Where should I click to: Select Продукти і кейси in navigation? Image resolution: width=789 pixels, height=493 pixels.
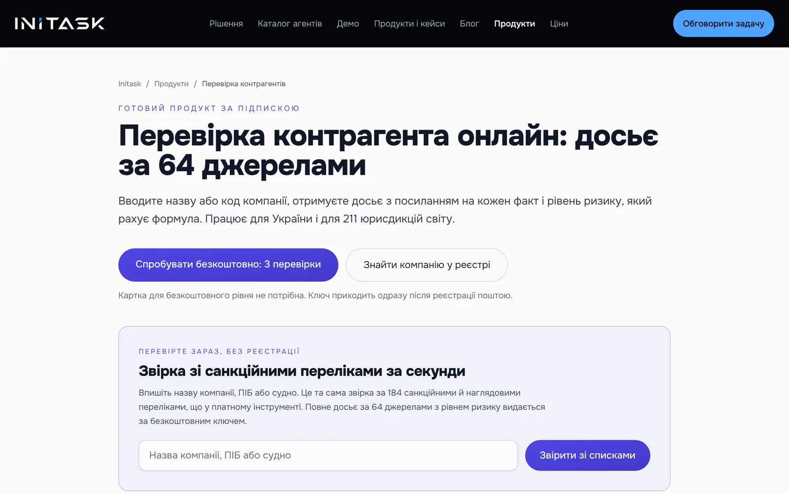click(x=409, y=24)
